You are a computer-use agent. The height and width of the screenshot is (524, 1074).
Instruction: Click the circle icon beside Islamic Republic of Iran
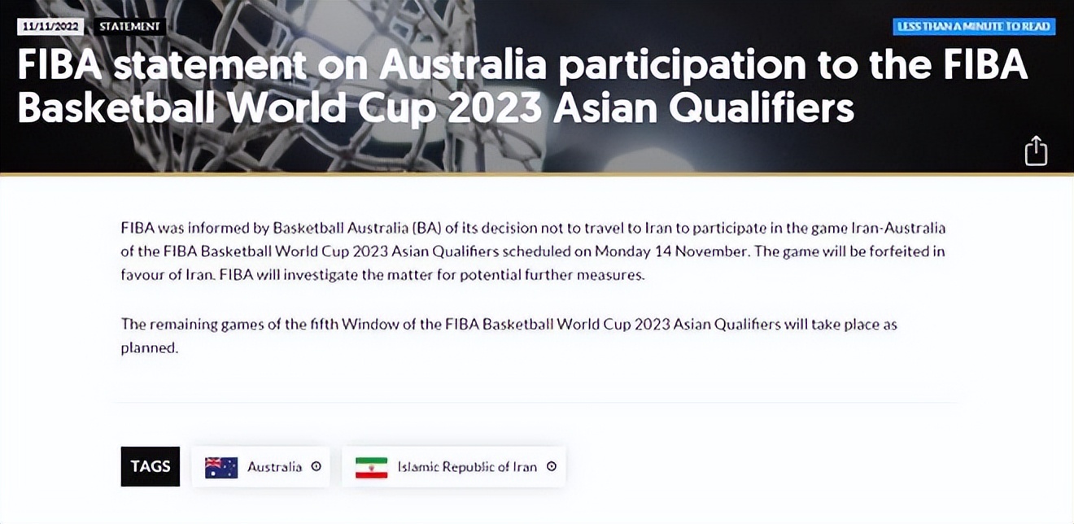pyautogui.click(x=552, y=467)
